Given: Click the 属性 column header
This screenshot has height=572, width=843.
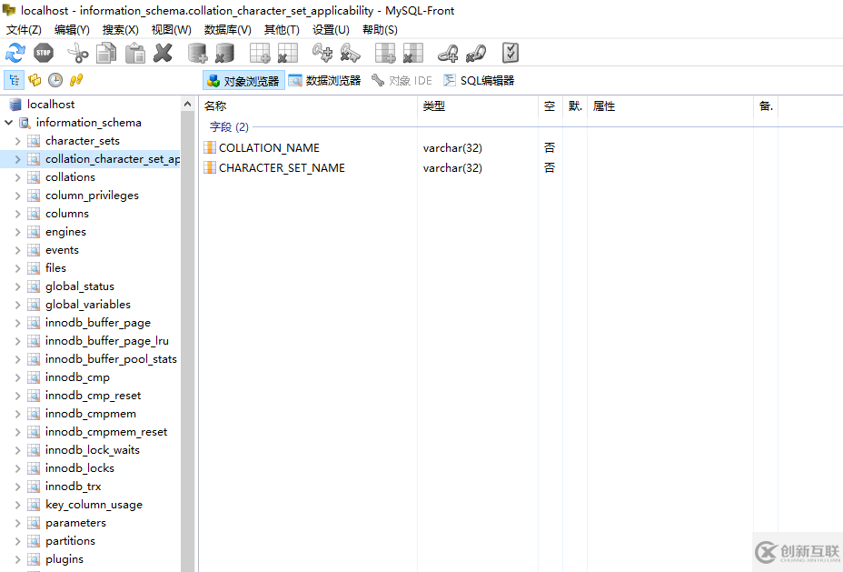Looking at the screenshot, I should coord(669,106).
